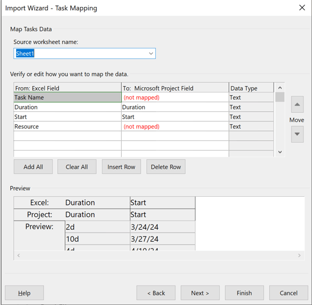This screenshot has width=312, height=305.
Task: Click the Start Project field cell
Action: 175,117
